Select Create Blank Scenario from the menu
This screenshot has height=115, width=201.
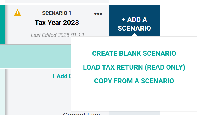tap(134, 53)
